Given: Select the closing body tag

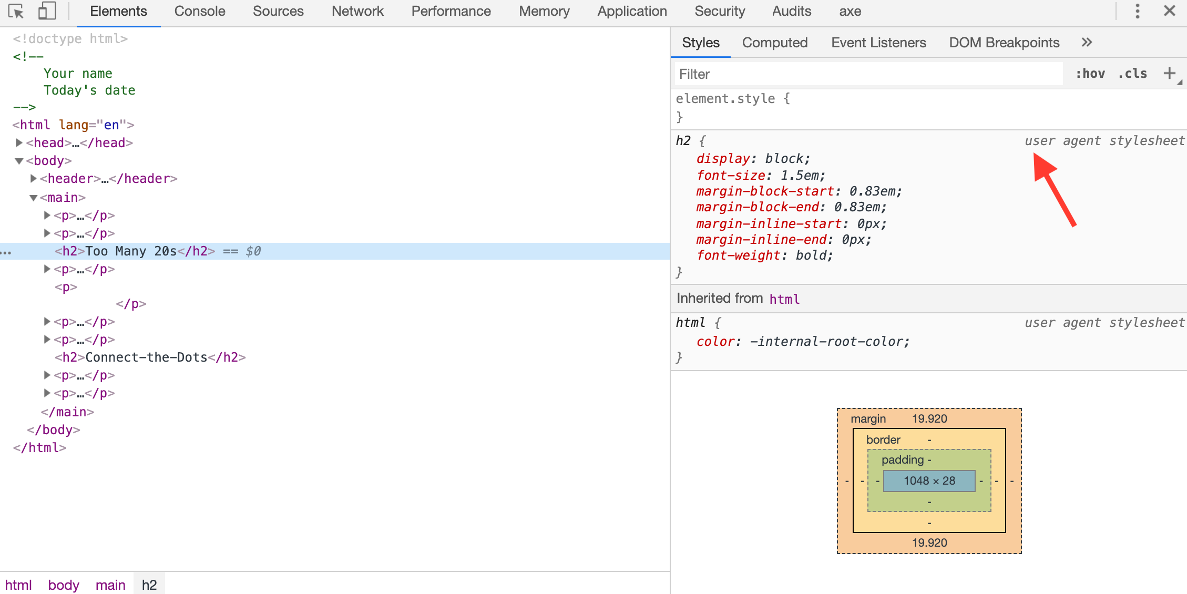Looking at the screenshot, I should point(54,430).
